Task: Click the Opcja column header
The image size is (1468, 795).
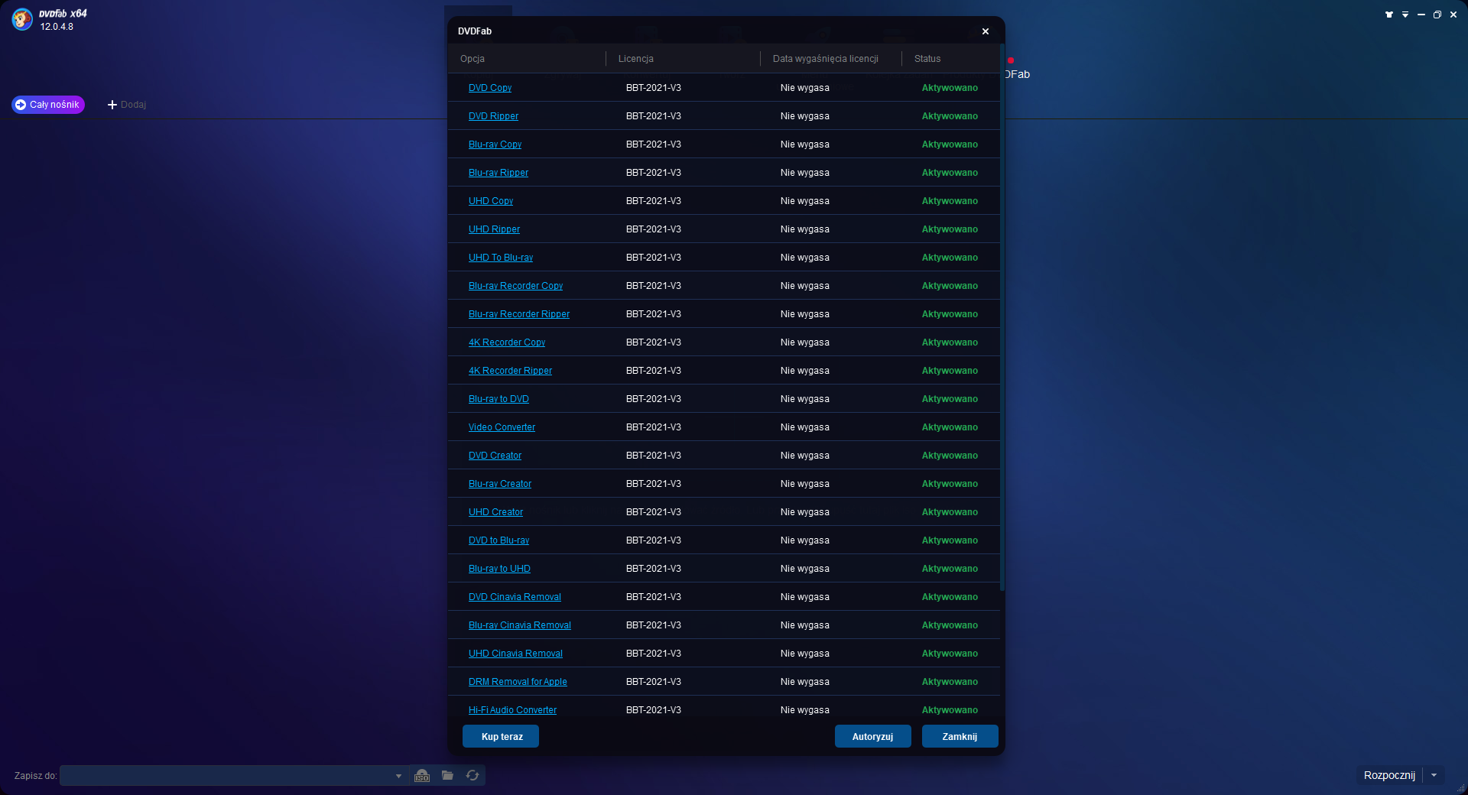Action: (473, 59)
